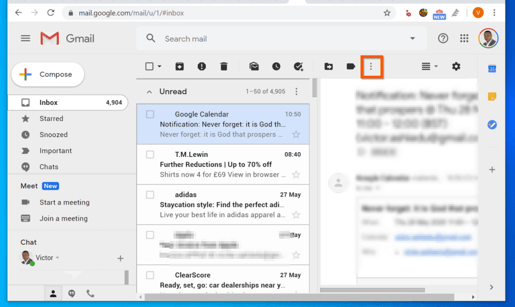Viewport: 515px width, 307px height.
Task: Open Google Keep in the side panel
Action: [492, 96]
